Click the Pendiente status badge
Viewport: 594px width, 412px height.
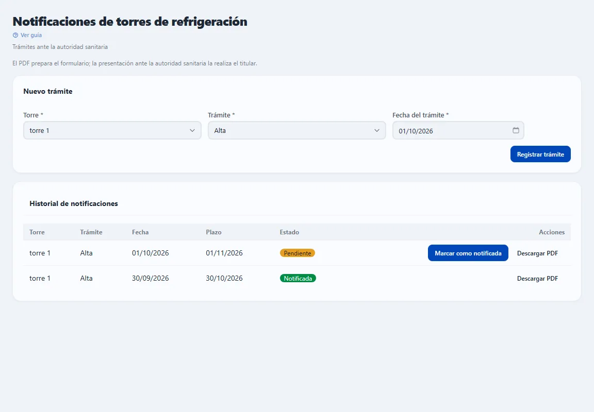click(x=298, y=253)
